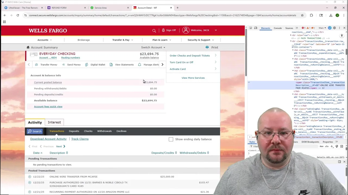Screen dimensions: 348x195
Task: Open the Accounts navigation menu
Action: (44, 40)
